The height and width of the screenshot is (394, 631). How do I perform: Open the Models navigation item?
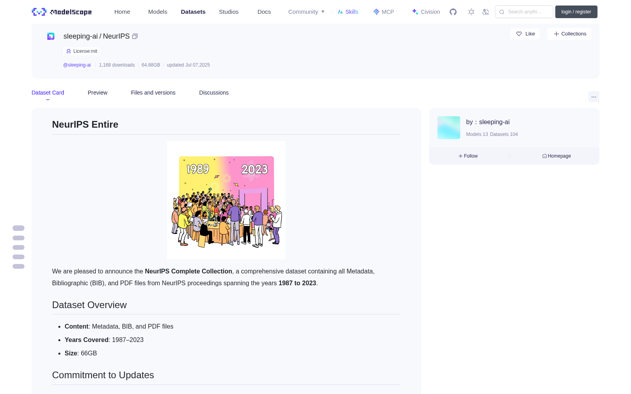(158, 12)
